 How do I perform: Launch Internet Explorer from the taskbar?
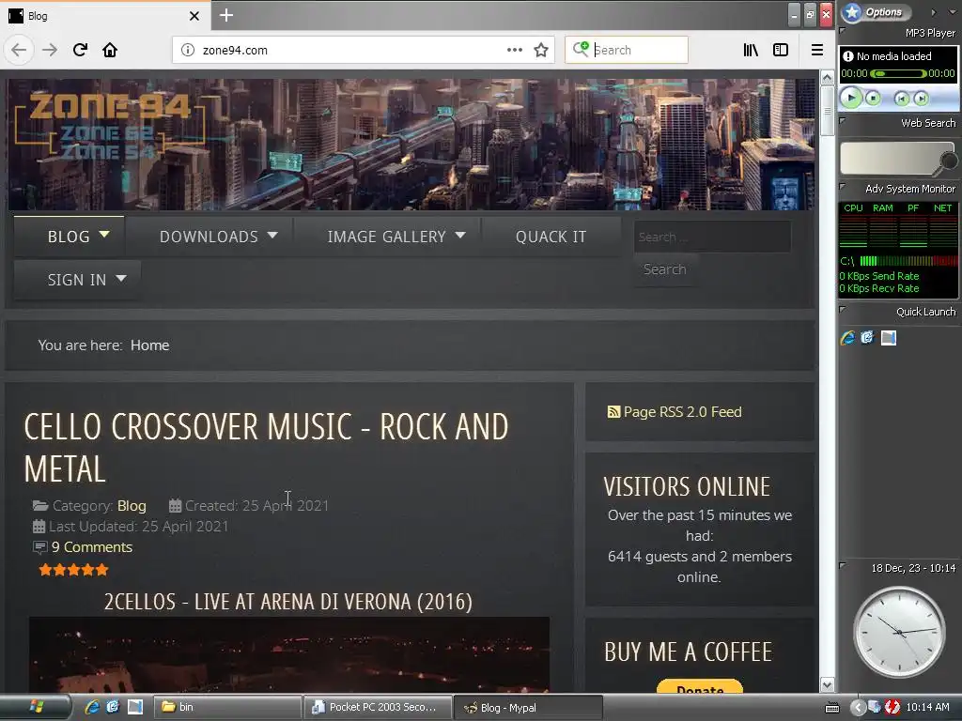click(x=92, y=707)
